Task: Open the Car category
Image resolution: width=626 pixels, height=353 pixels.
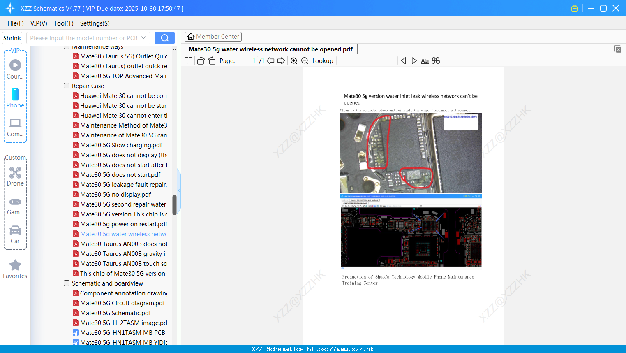Action: [15, 235]
